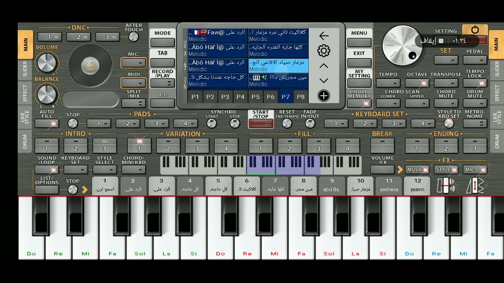Tap the pads Stop knob
504x283 pixels.
pos(73,123)
